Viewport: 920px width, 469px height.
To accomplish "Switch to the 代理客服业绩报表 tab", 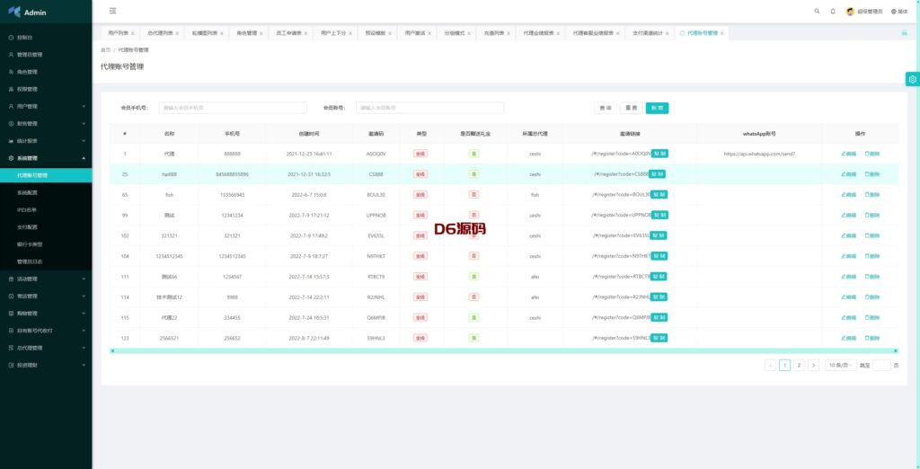I will (x=593, y=33).
